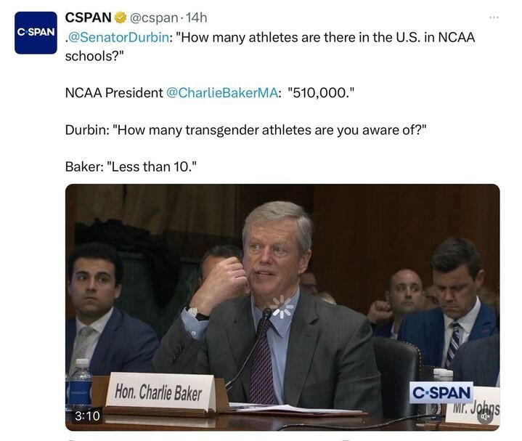Click the gold verified badge

point(121,17)
